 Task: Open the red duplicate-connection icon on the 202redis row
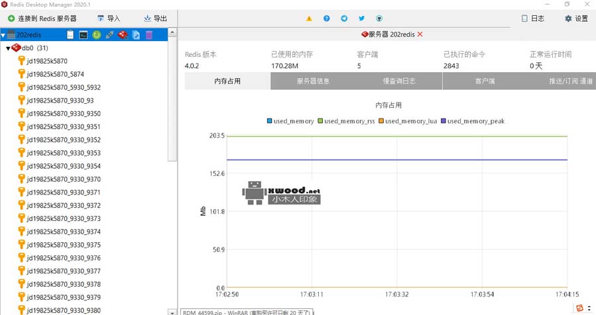tap(123, 35)
